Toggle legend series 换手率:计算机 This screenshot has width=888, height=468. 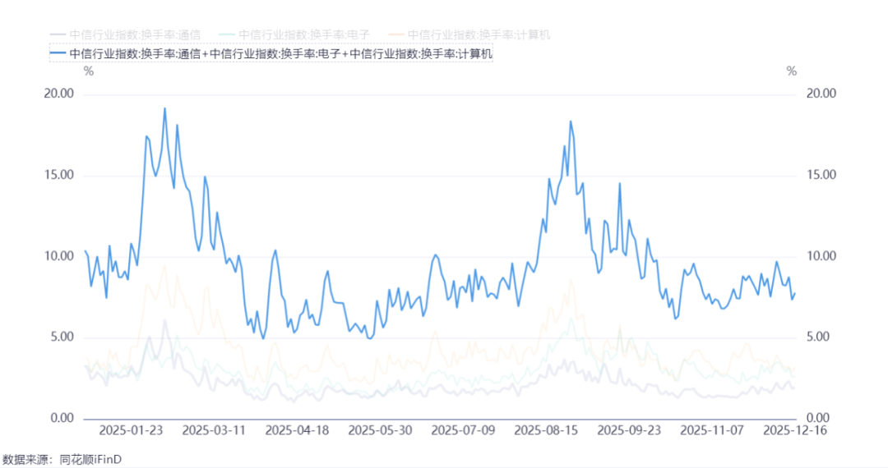click(469, 35)
